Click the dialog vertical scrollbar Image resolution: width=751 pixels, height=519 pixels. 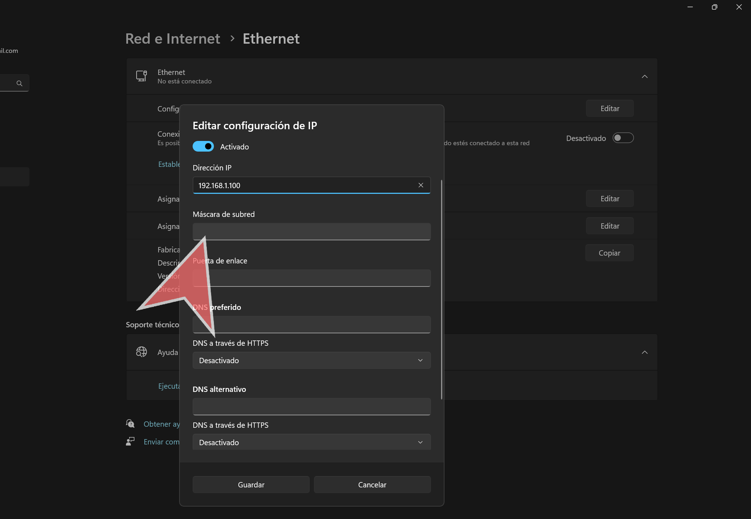441,289
